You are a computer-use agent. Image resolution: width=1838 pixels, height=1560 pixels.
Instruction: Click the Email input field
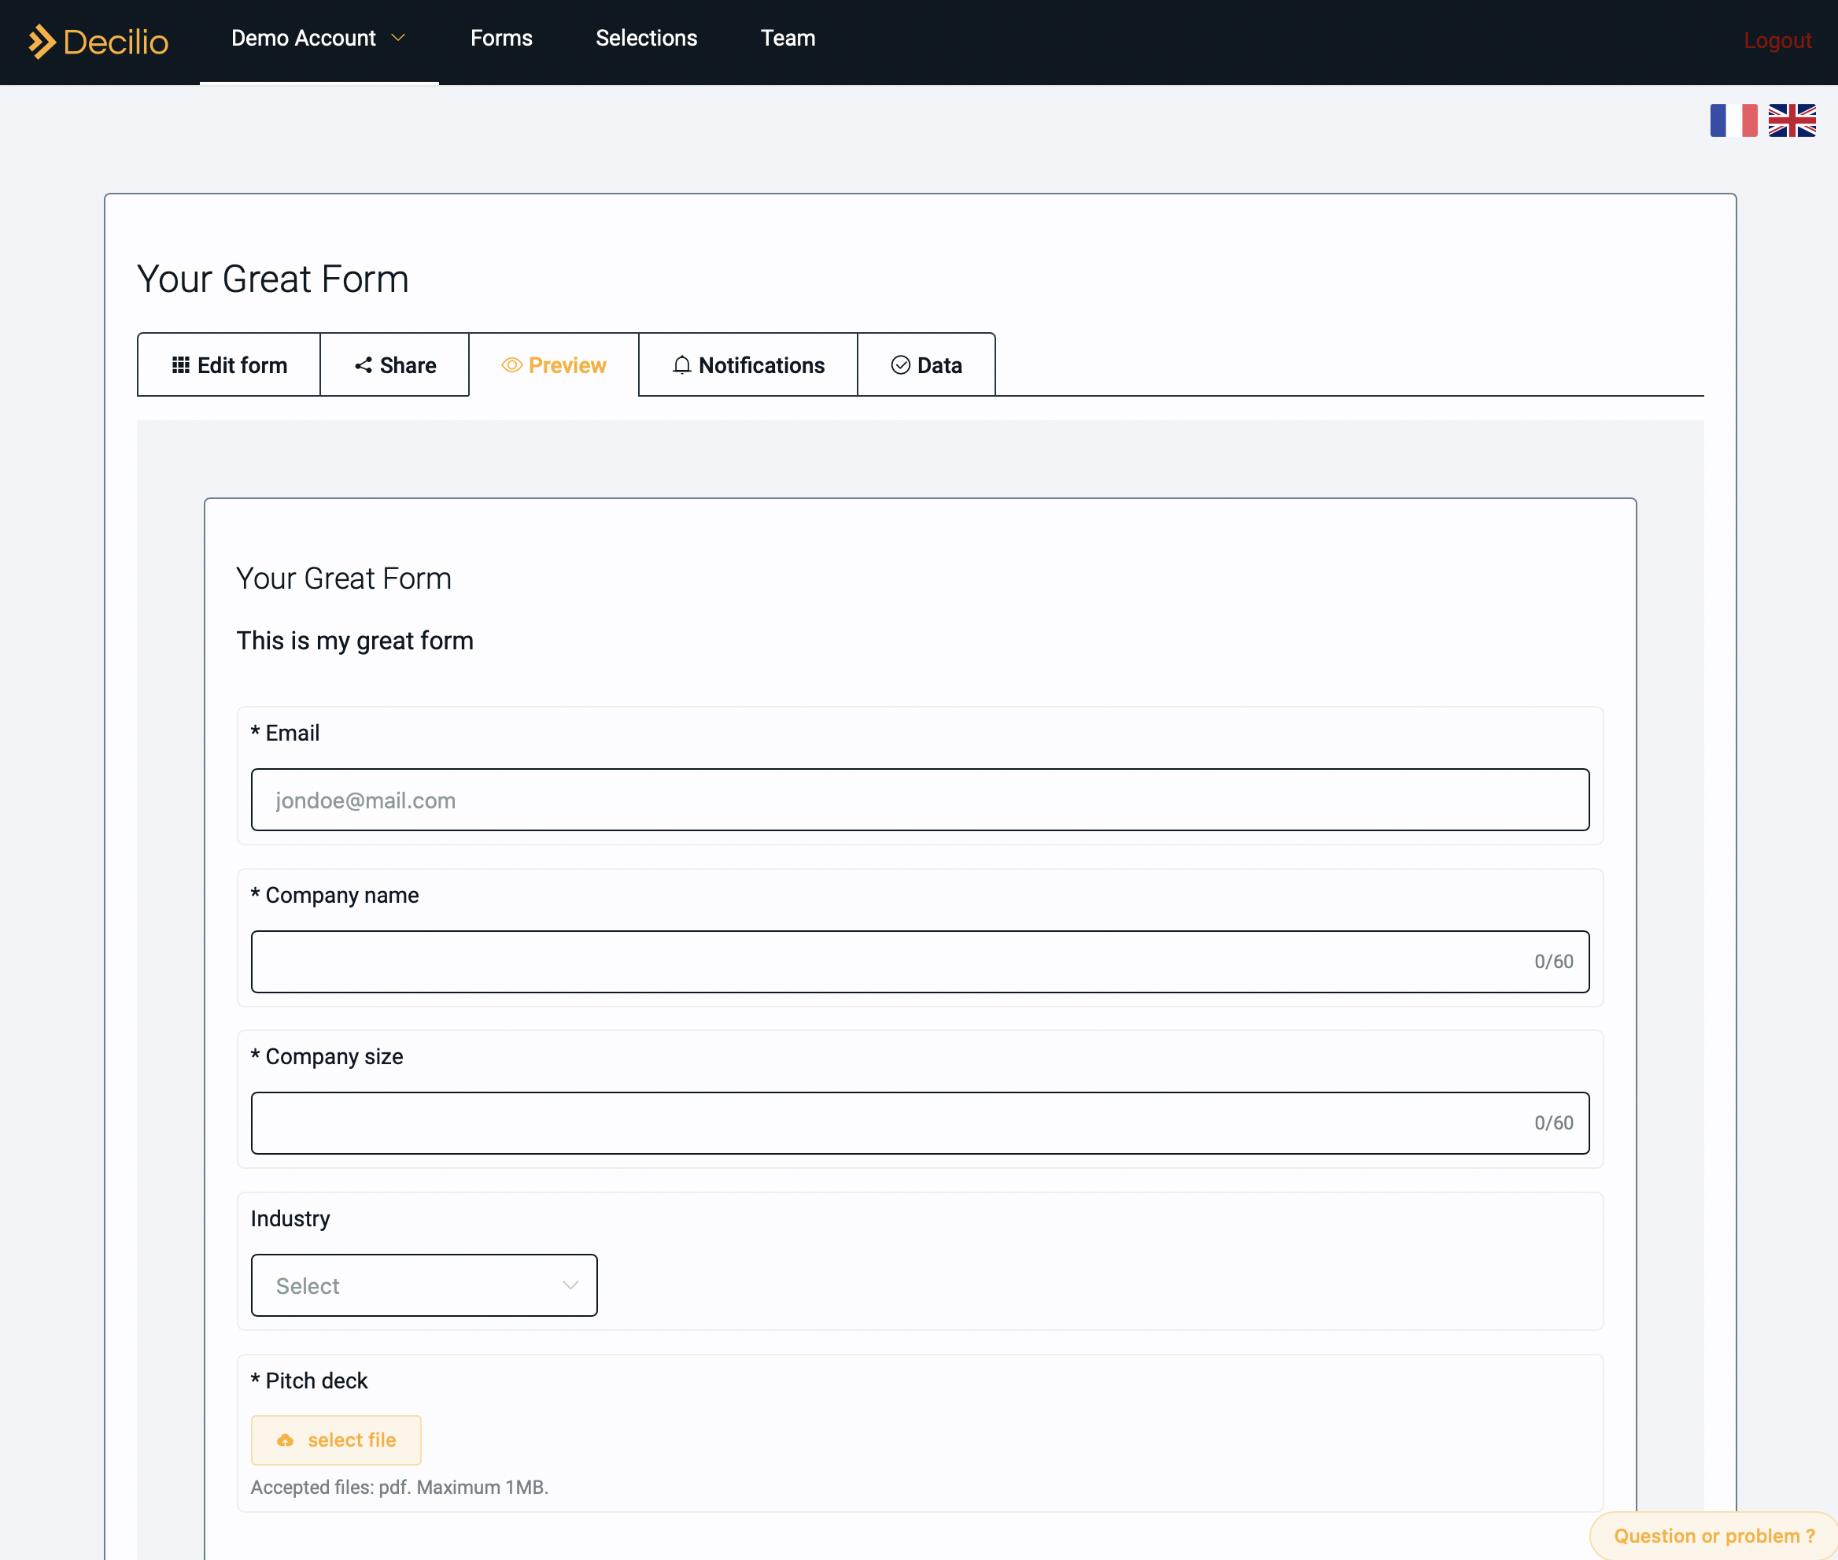point(919,799)
